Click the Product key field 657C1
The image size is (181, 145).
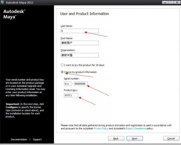pos(71,95)
